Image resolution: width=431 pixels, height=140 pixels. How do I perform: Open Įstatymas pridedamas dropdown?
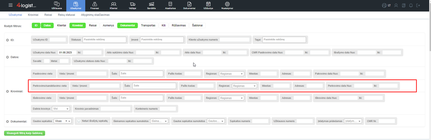(353, 121)
